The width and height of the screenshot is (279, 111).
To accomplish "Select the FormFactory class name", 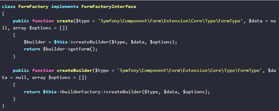I will 33,6.
